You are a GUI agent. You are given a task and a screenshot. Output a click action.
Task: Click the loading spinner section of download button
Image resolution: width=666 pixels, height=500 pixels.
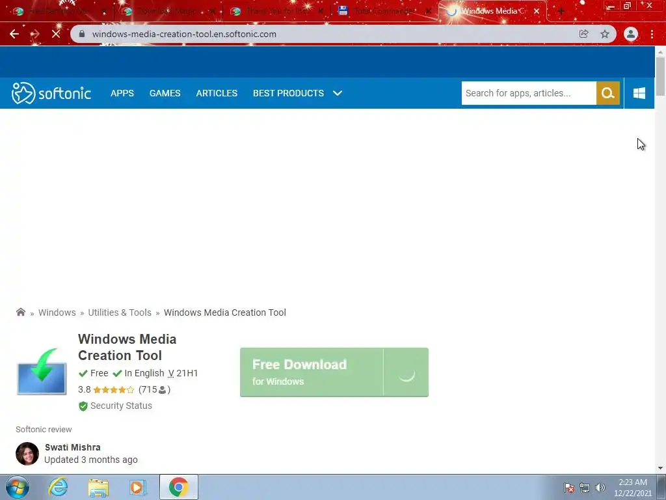tap(406, 373)
